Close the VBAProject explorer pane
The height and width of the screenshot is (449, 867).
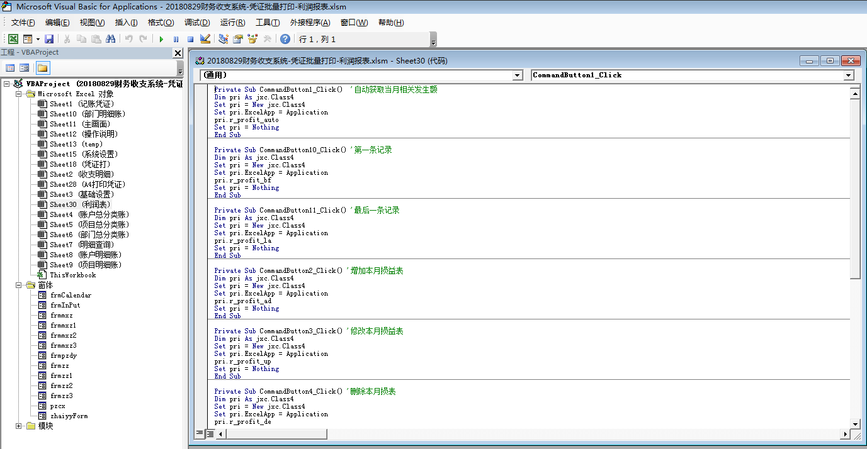coord(178,53)
